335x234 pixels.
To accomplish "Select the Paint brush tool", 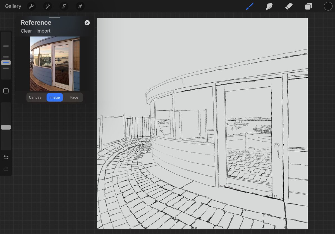I will coord(249,6).
